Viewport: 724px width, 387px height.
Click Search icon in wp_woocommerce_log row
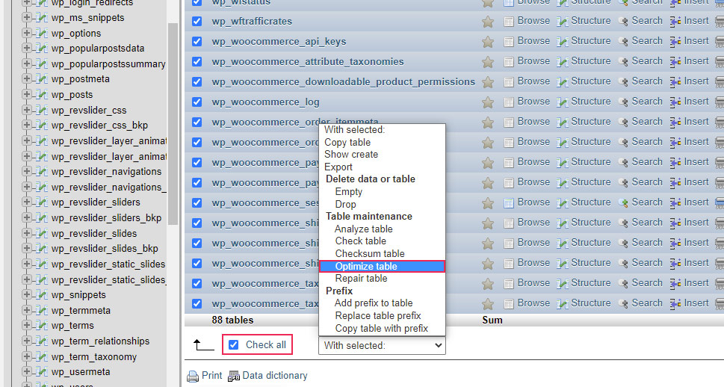[623, 102]
